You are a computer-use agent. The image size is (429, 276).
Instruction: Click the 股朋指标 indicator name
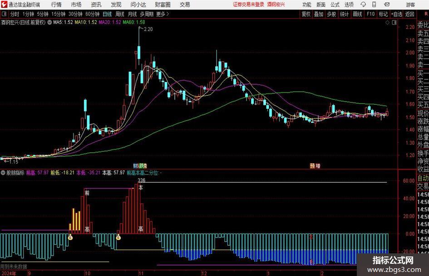coord(15,173)
